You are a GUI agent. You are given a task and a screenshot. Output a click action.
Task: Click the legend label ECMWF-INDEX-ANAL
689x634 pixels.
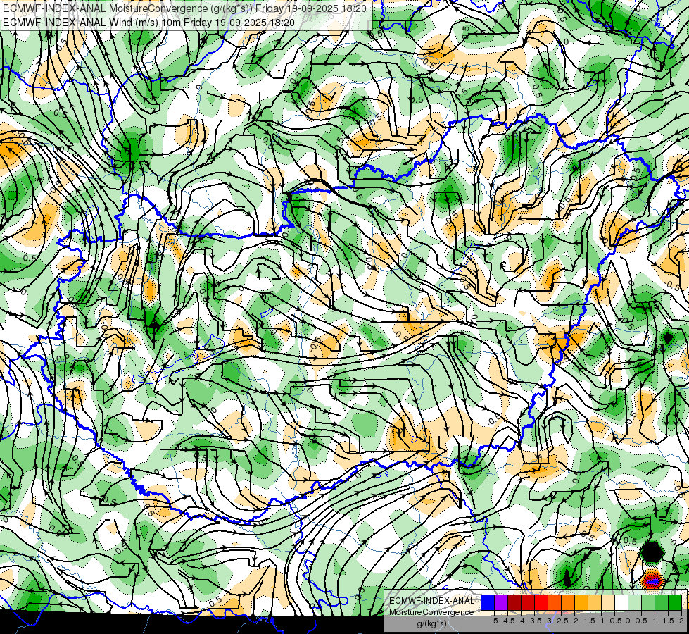(x=432, y=601)
